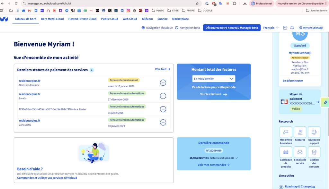The width and height of the screenshot is (329, 189).
Task: Open the site info icon in address bar
Action: [x=24, y=3]
